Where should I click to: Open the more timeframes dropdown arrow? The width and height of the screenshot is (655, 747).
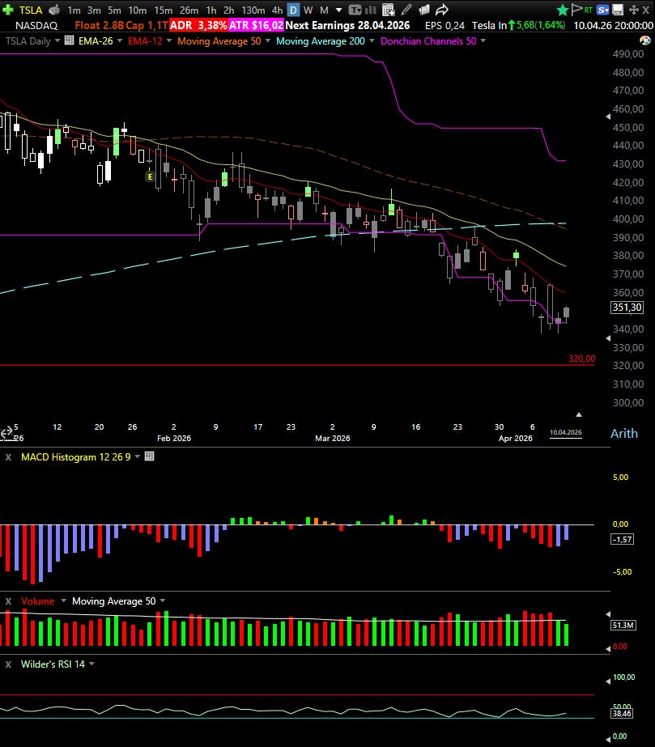339,10
